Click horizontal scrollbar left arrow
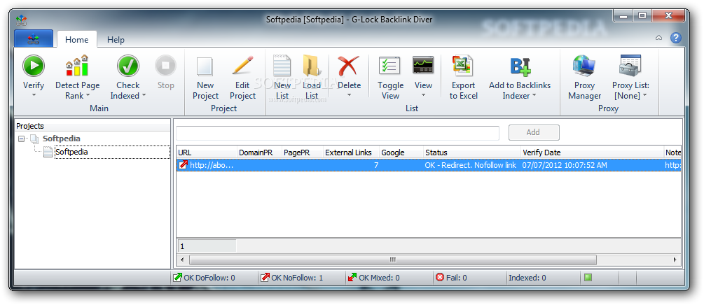Viewport: 704px width, 305px height. click(182, 260)
